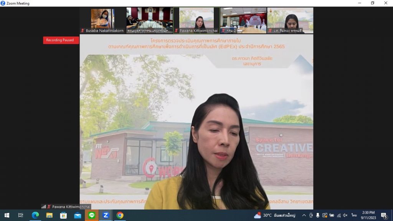
Task: Open the Mail app in taskbar
Action: click(x=78, y=215)
